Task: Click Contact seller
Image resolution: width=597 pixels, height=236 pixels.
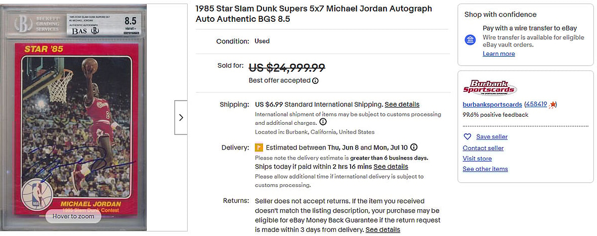Action: click(483, 148)
